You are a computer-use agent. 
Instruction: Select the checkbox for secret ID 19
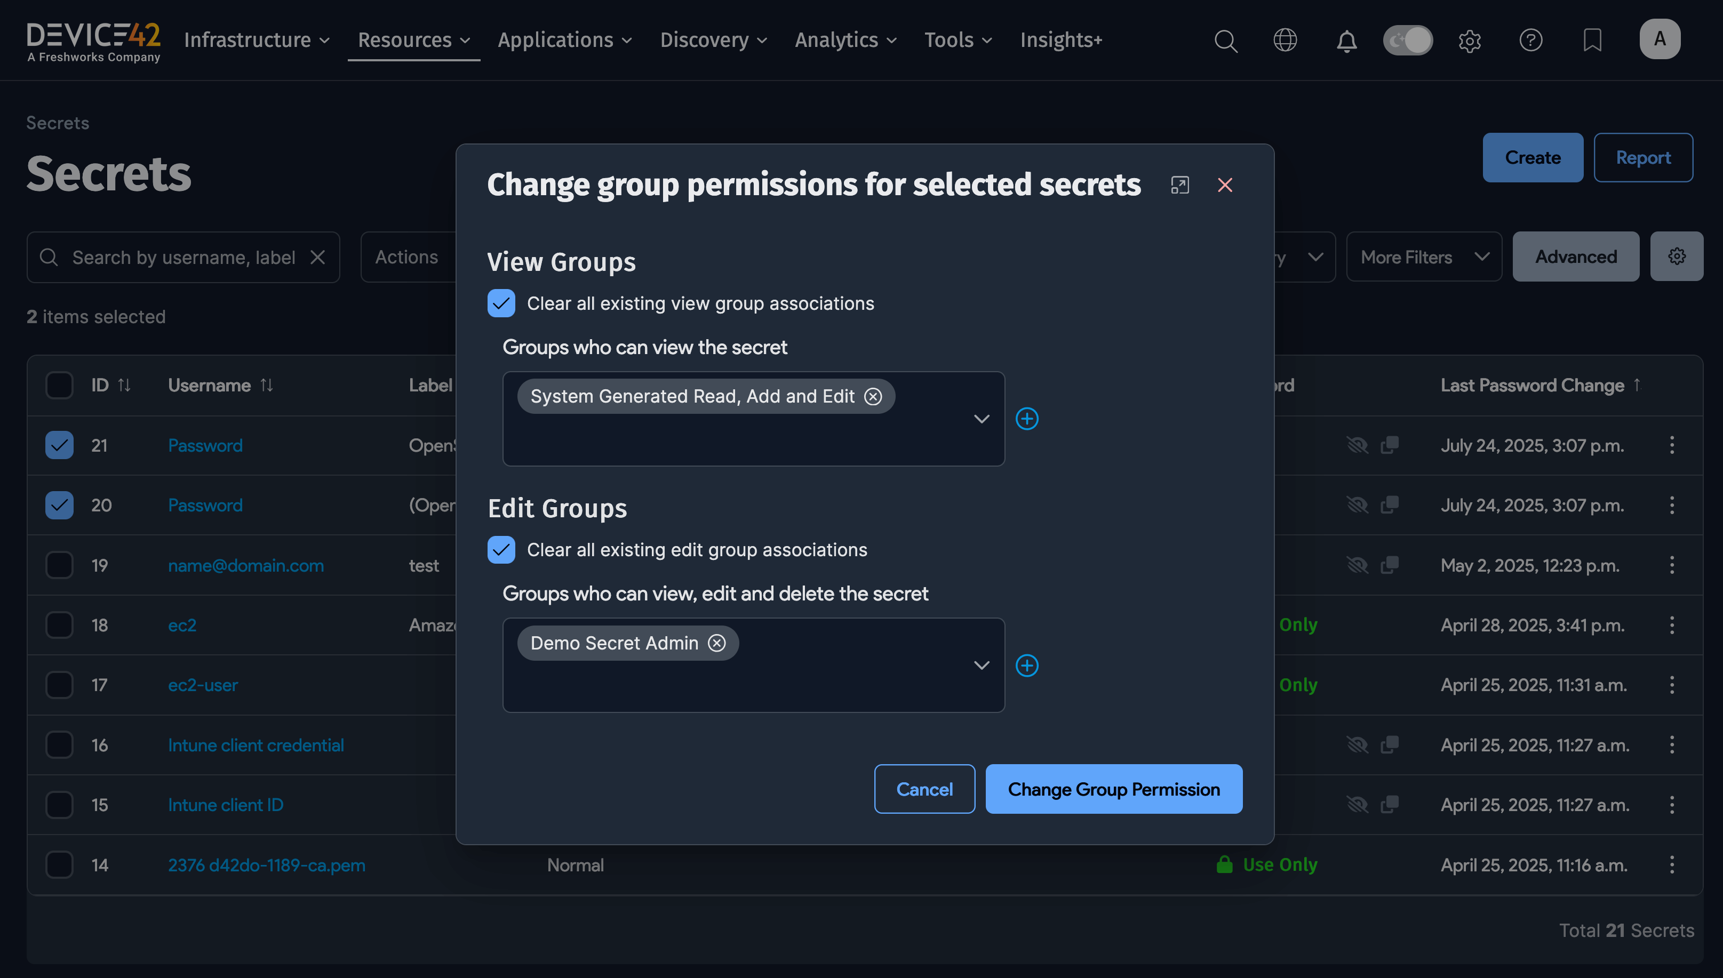pos(59,565)
